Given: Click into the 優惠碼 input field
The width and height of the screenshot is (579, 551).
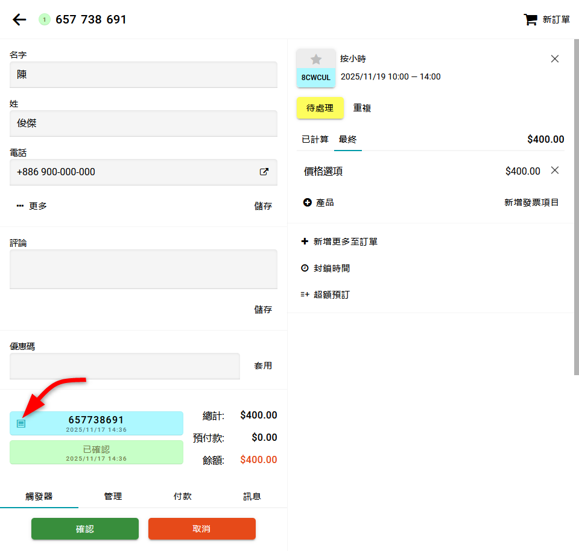Looking at the screenshot, I should (124, 366).
